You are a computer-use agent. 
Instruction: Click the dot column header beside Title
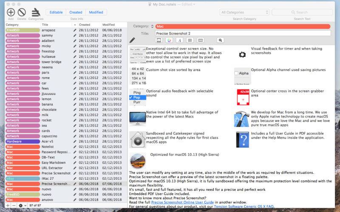point(75,25)
